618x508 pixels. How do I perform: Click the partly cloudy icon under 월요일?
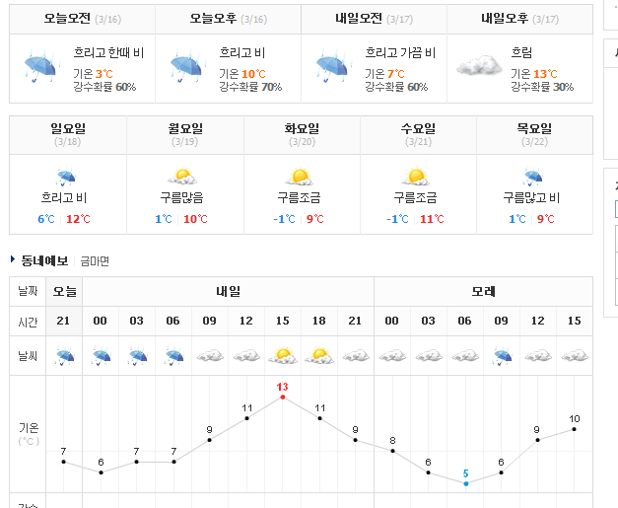(182, 177)
